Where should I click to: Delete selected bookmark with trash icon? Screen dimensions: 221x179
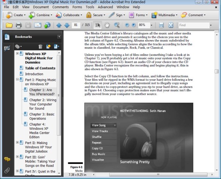[41, 46]
